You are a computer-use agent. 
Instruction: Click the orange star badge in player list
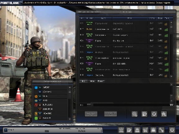pyautogui.click(x=36, y=96)
